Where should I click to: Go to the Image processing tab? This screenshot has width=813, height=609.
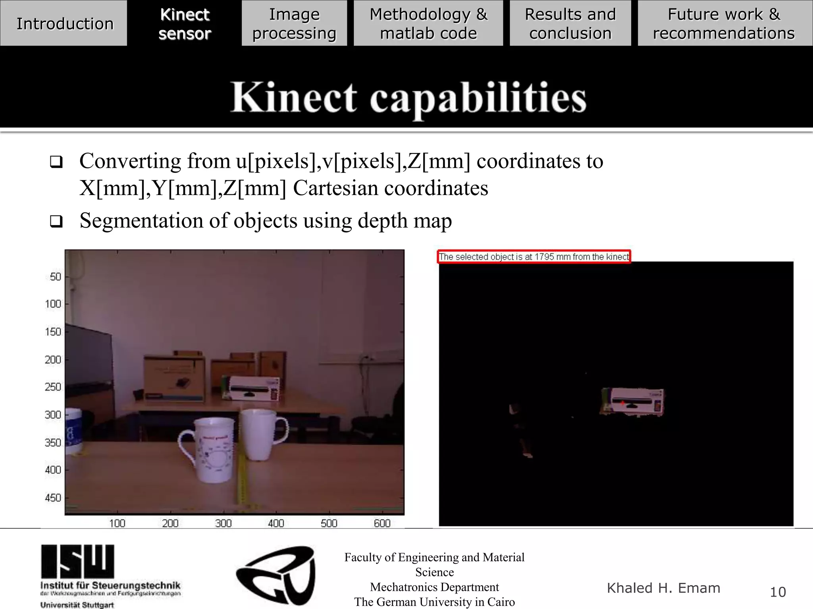point(294,23)
